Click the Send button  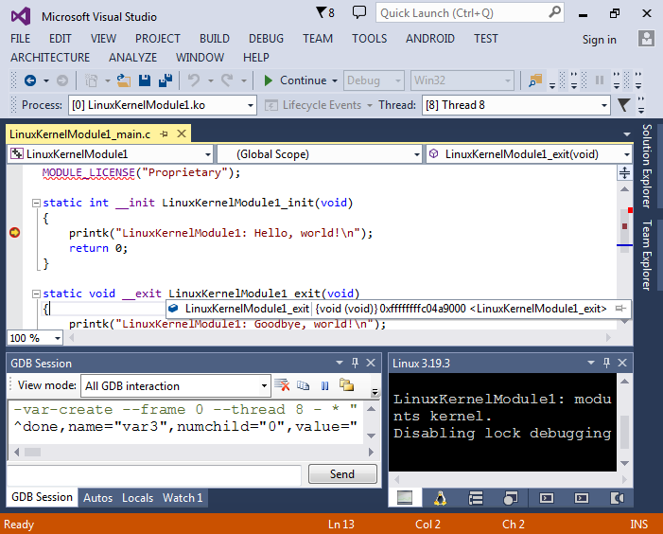[342, 474]
